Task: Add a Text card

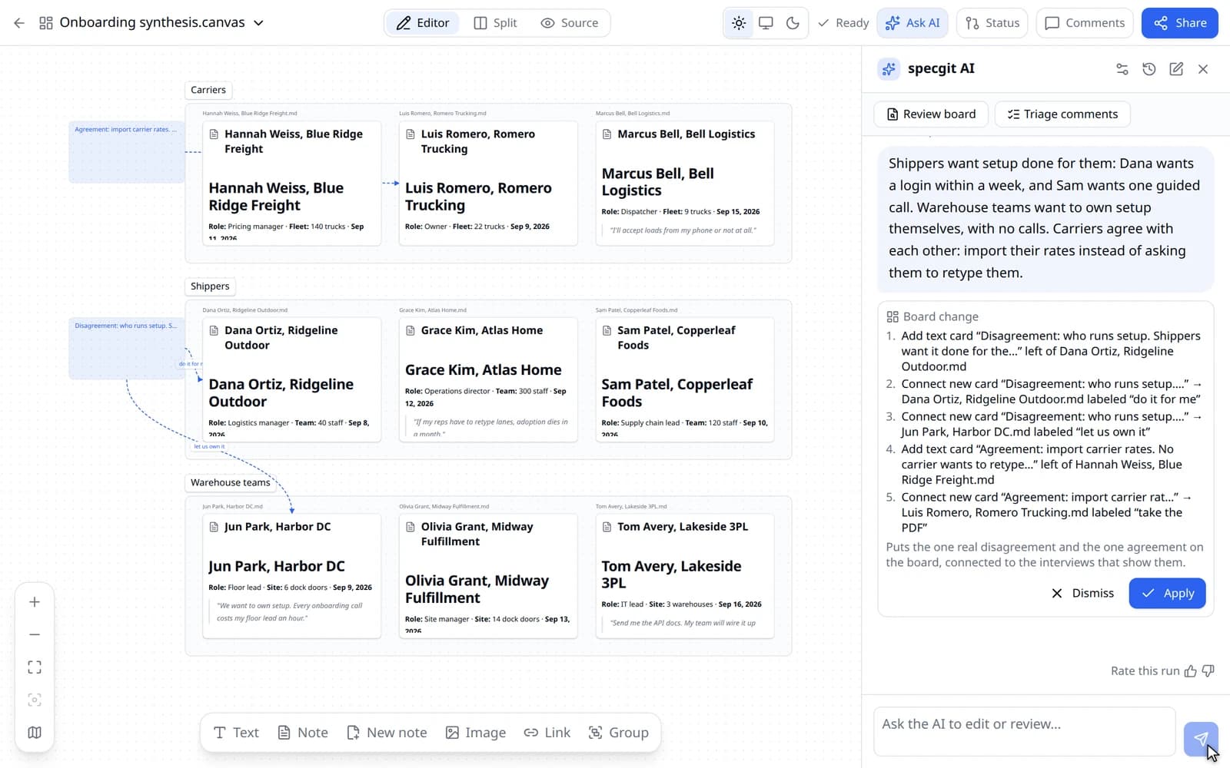Action: point(236,733)
